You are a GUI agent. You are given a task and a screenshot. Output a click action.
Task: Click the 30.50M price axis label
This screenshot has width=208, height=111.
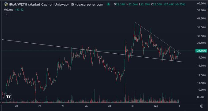click(x=201, y=36)
